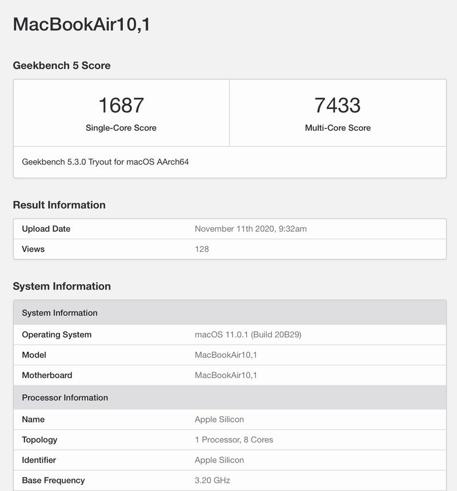Image resolution: width=457 pixels, height=491 pixels.
Task: Click the Upload Date row
Action: point(46,229)
